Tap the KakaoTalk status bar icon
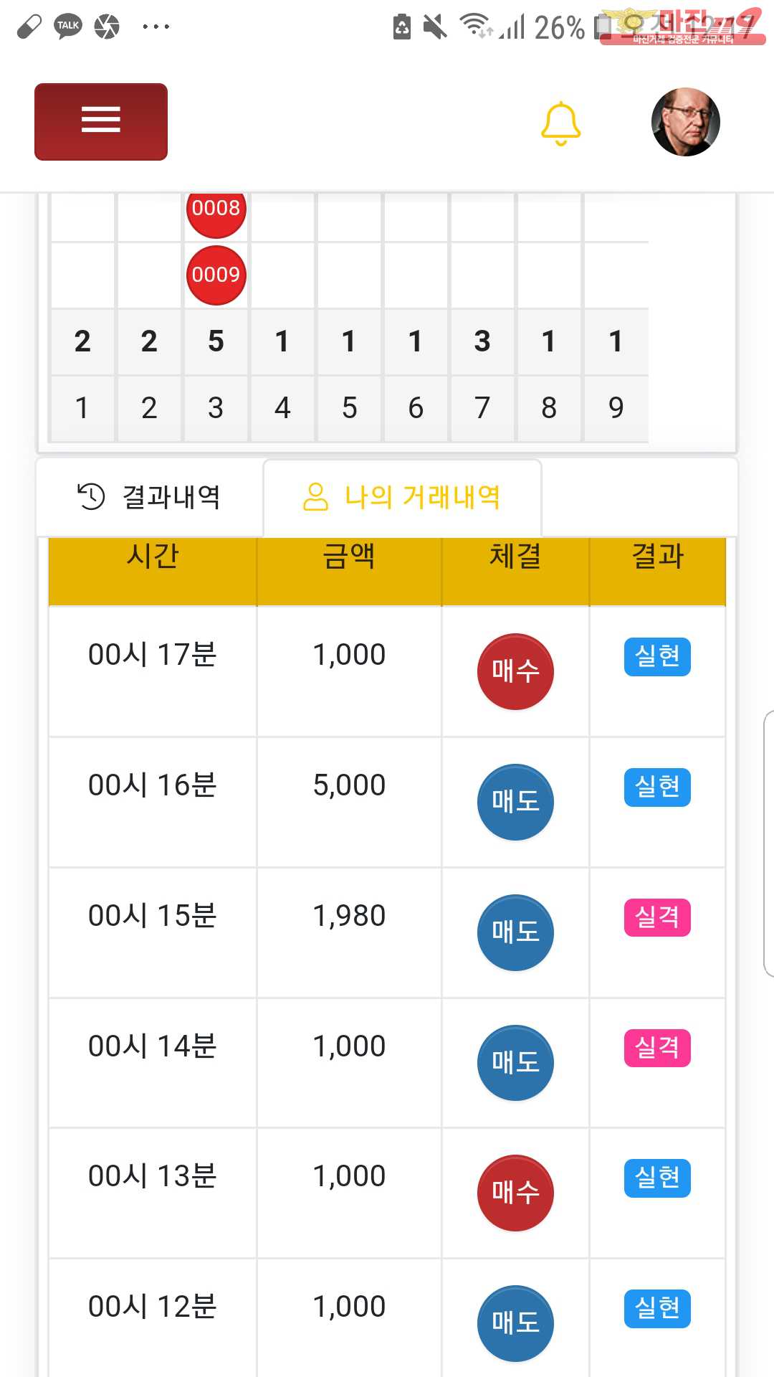The image size is (774, 1377). pyautogui.click(x=68, y=27)
